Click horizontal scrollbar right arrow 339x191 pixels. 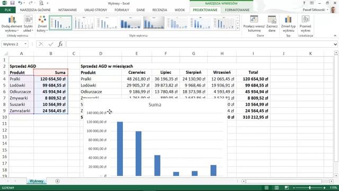coord(332,181)
